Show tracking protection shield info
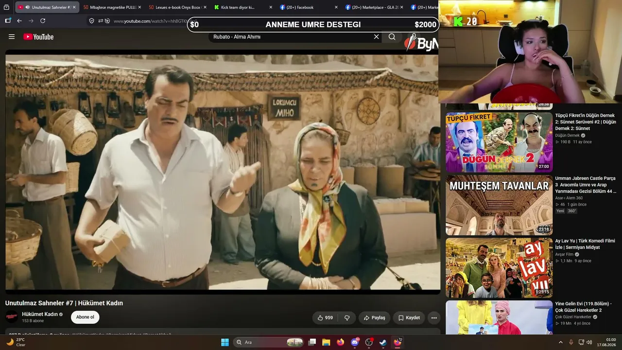The height and width of the screenshot is (350, 622). (x=91, y=21)
